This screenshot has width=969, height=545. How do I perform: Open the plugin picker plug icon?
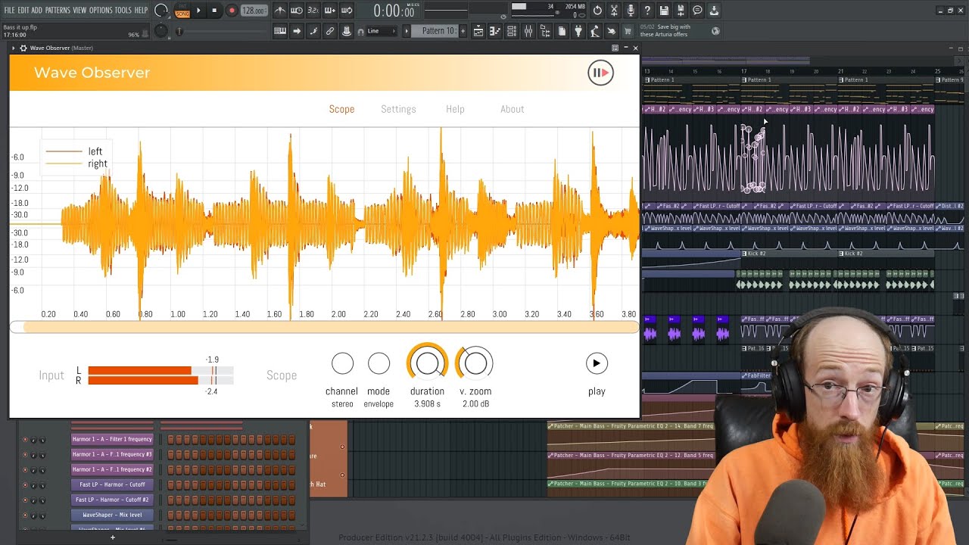click(x=578, y=31)
